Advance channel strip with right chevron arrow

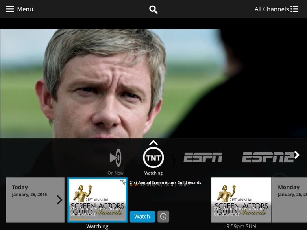(297, 155)
